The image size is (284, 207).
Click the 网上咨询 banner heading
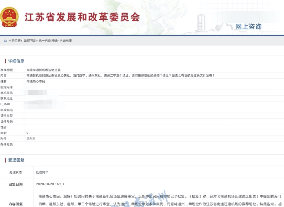click(248, 27)
